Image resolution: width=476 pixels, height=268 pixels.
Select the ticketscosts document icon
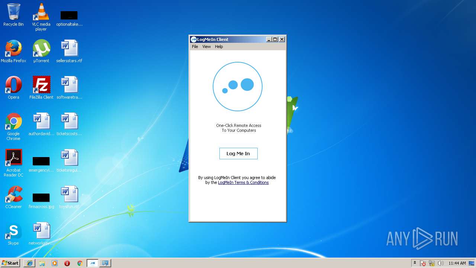point(69,124)
